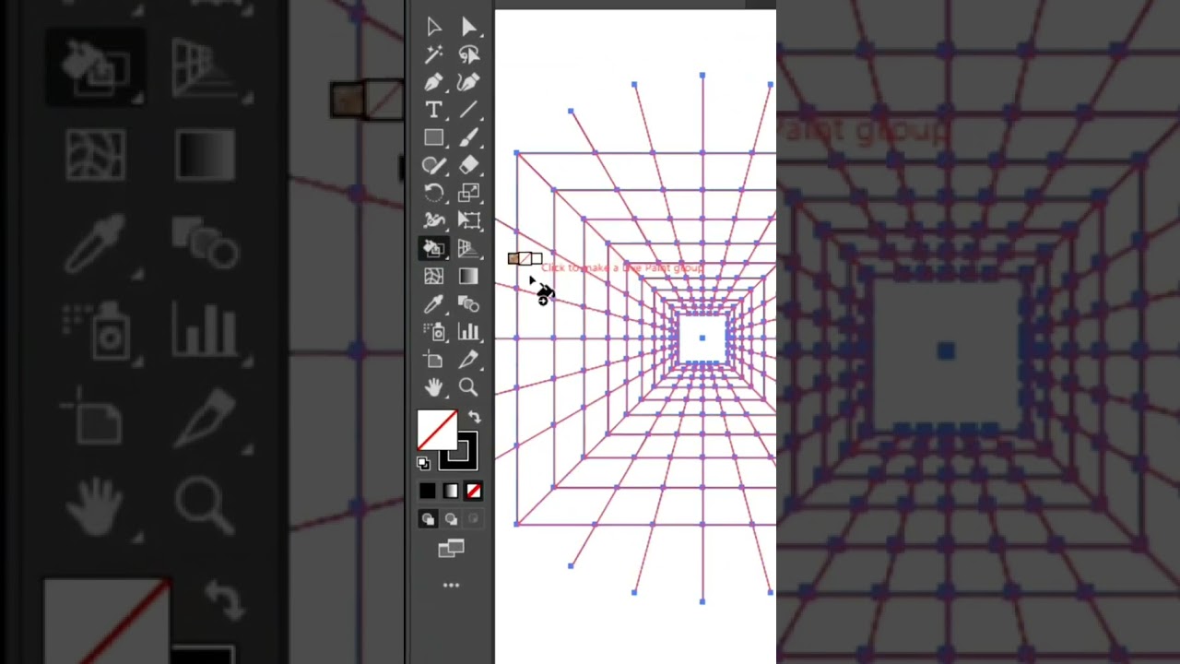Switch to the Hand tool
Viewport: 1180px width, 664px height.
[x=434, y=387]
